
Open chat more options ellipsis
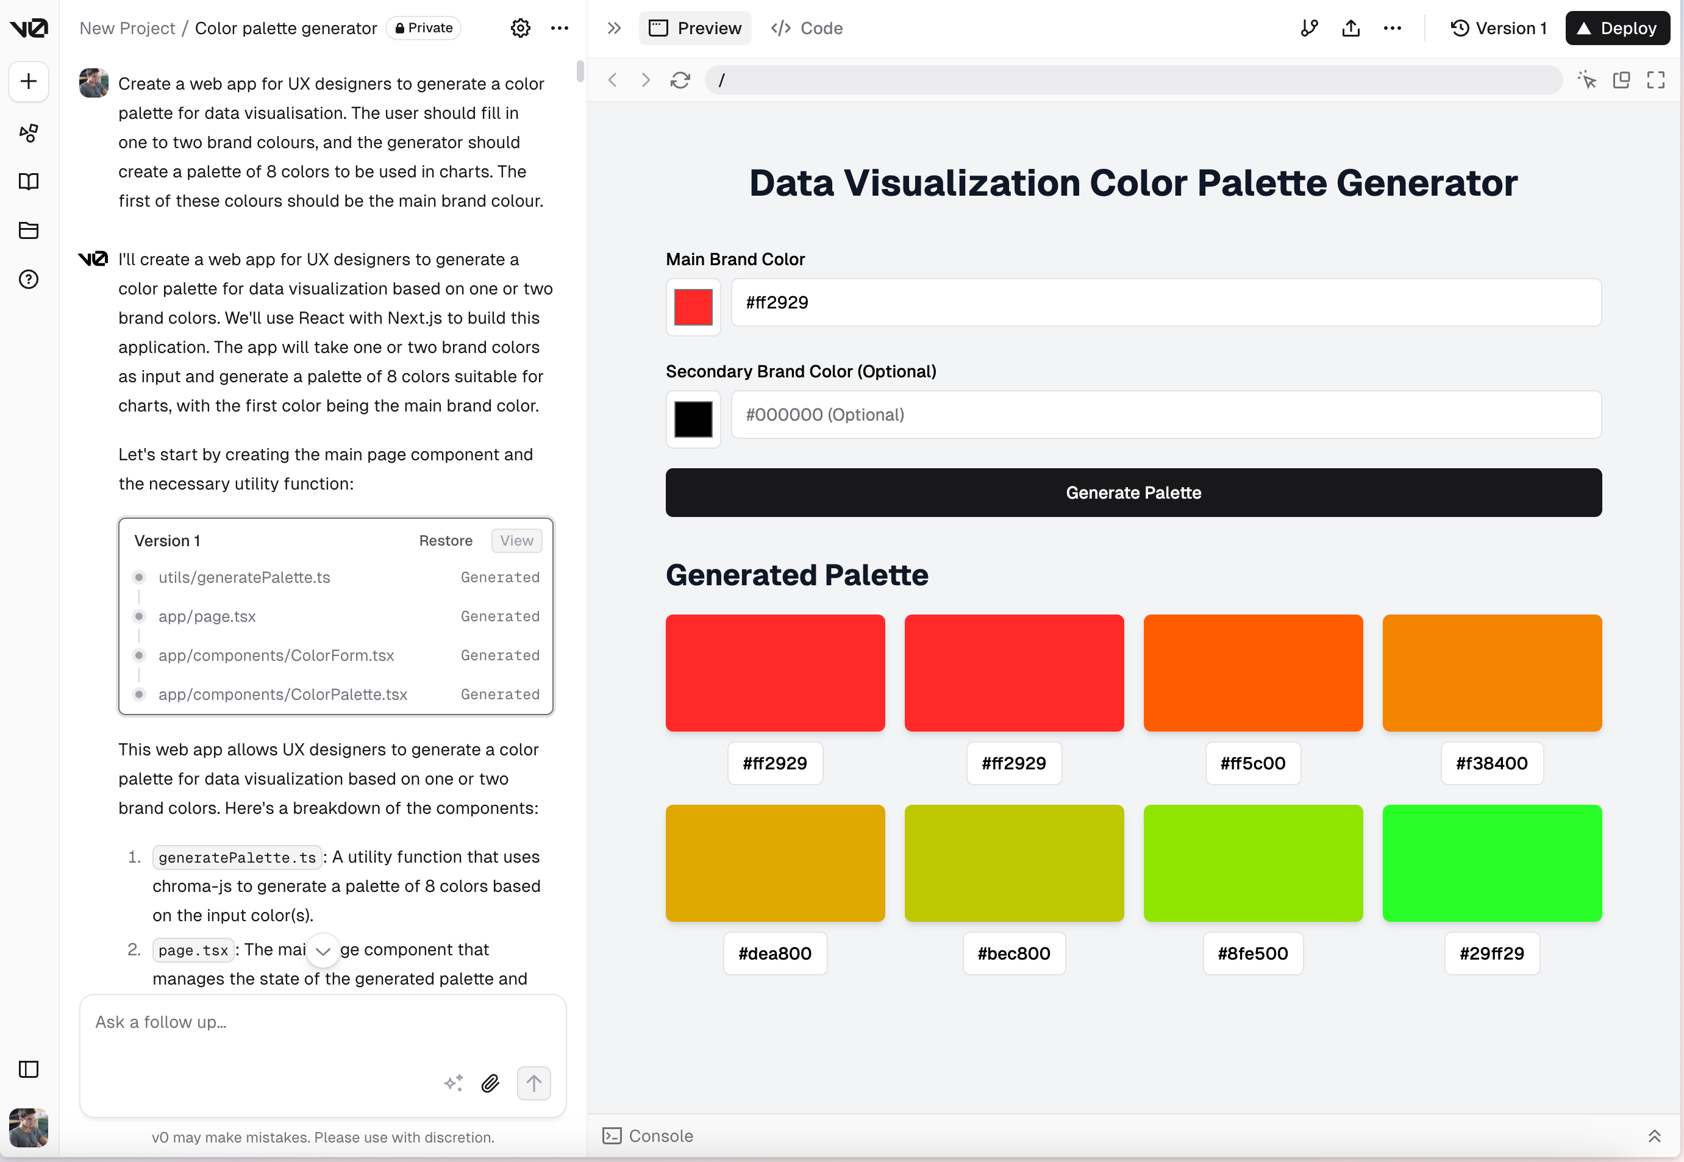tap(559, 29)
